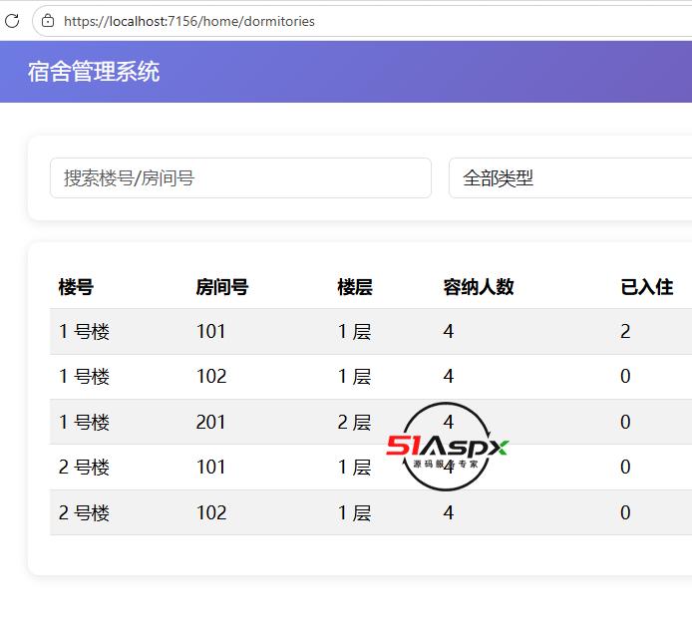The image size is (692, 637).
Task: Select 1 号楼 in the room 201 row
Action: (x=84, y=422)
